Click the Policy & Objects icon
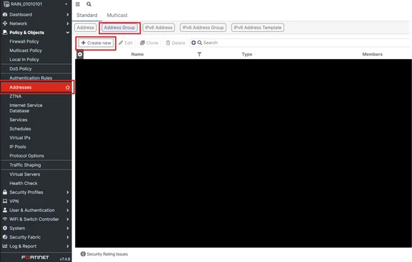The height and width of the screenshot is (262, 412). point(5,32)
